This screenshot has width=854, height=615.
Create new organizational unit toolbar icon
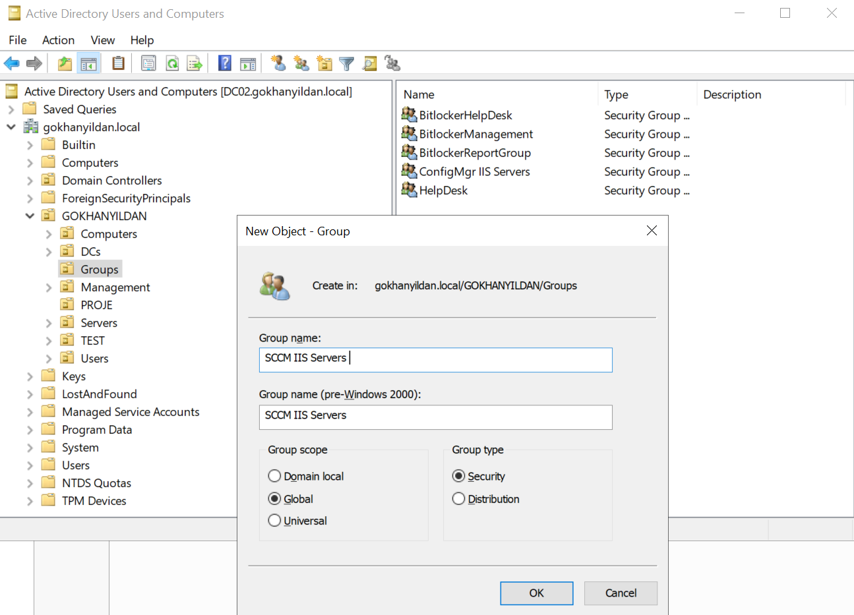click(324, 63)
